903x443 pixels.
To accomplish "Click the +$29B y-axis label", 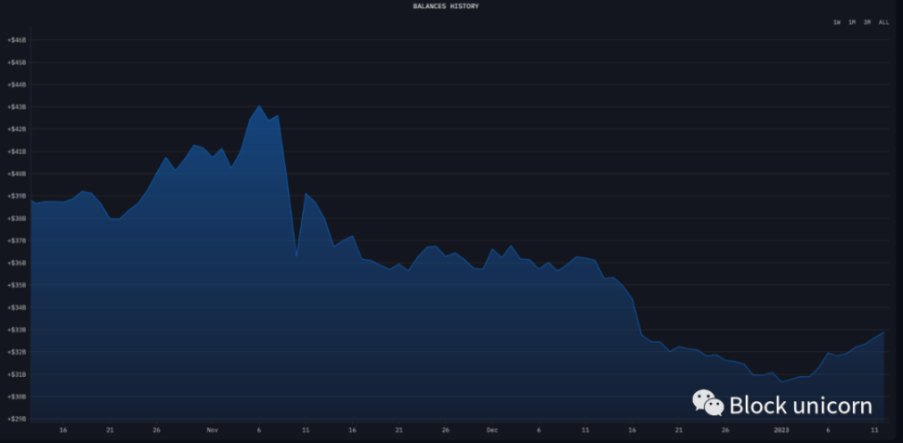I will click(17, 419).
